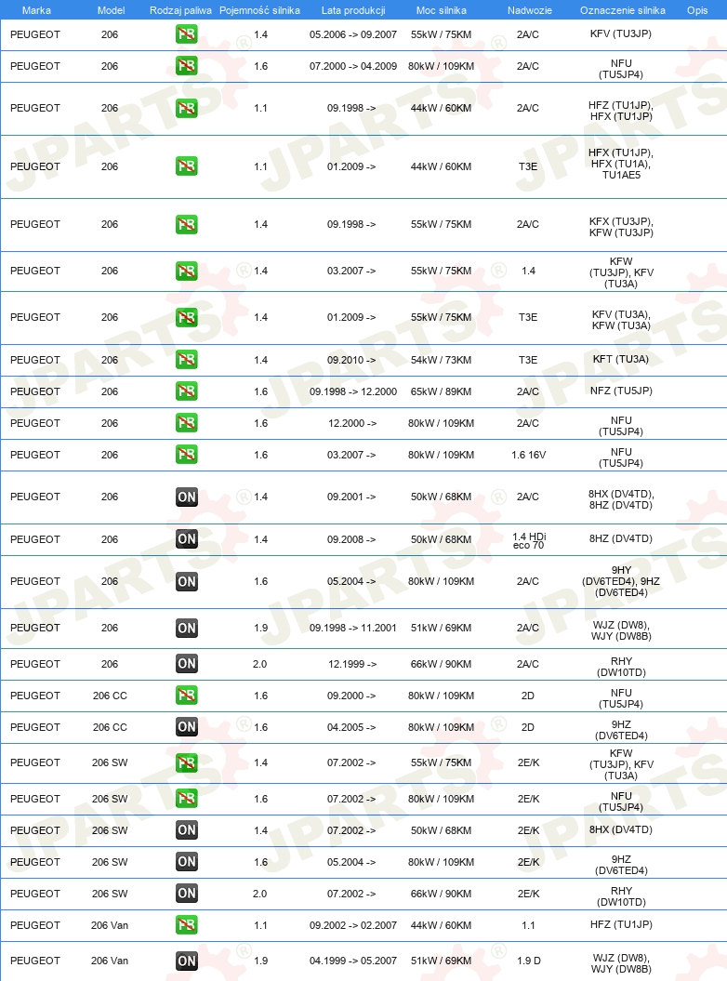The image size is (727, 981).
Task: Click the 07.2000 -> 04.2009 production years
Action: coord(353,66)
